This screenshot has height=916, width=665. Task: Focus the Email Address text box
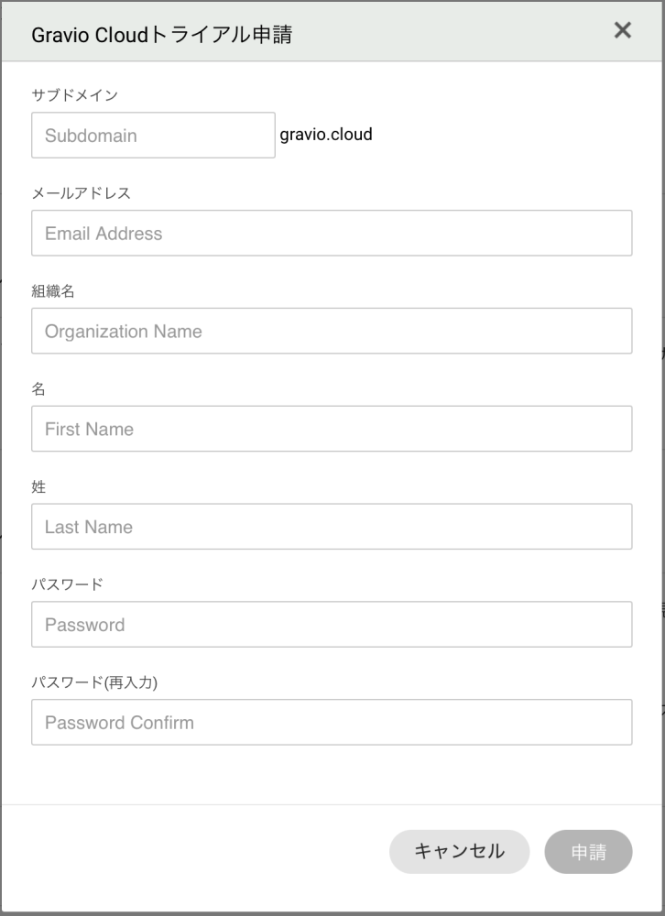coord(332,234)
